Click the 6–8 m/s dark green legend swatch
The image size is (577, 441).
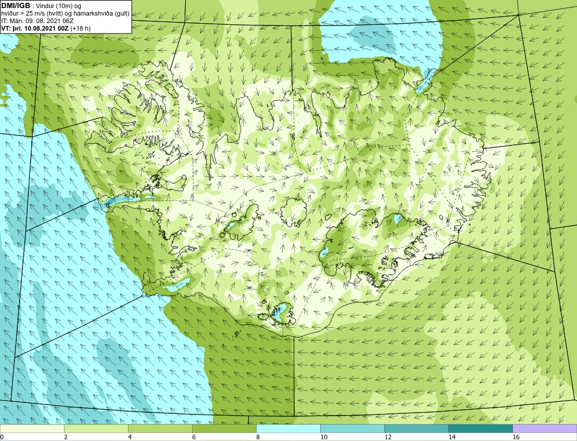224,428
